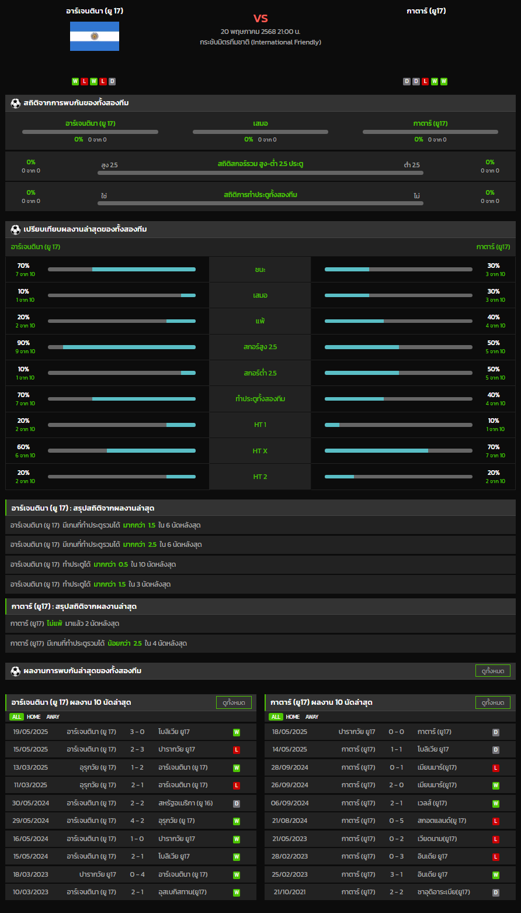521x913 pixels.
Task: Select the ALL tab in Qatar results panel
Action: [x=276, y=716]
